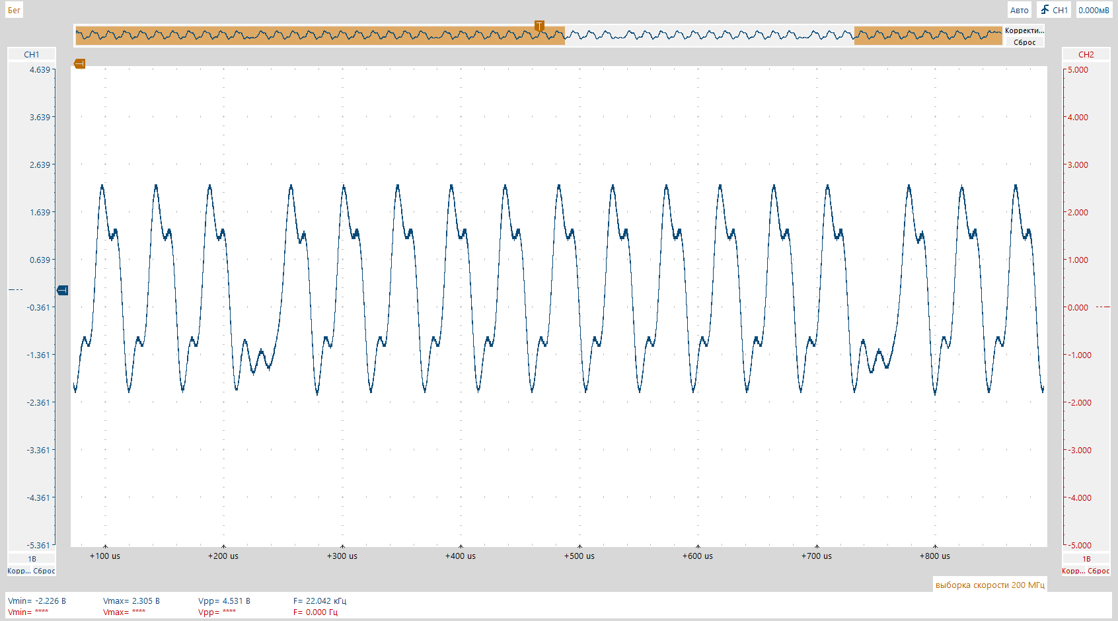
Task: Edit the 0.000мВ trigger level field
Action: pyautogui.click(x=1094, y=10)
